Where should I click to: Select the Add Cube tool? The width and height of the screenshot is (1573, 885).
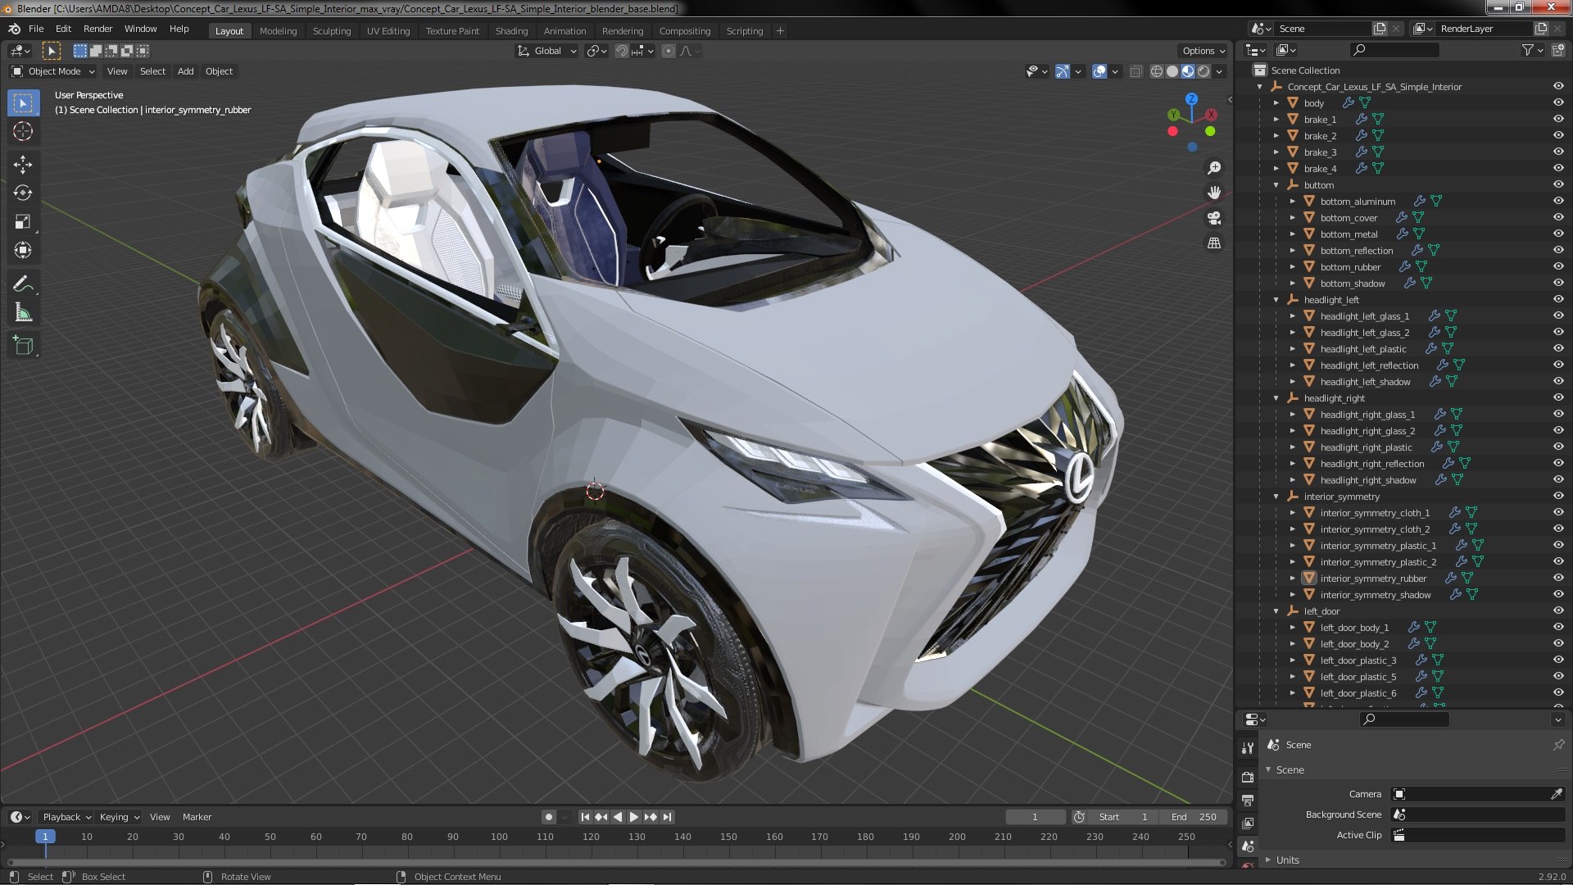pos(23,346)
